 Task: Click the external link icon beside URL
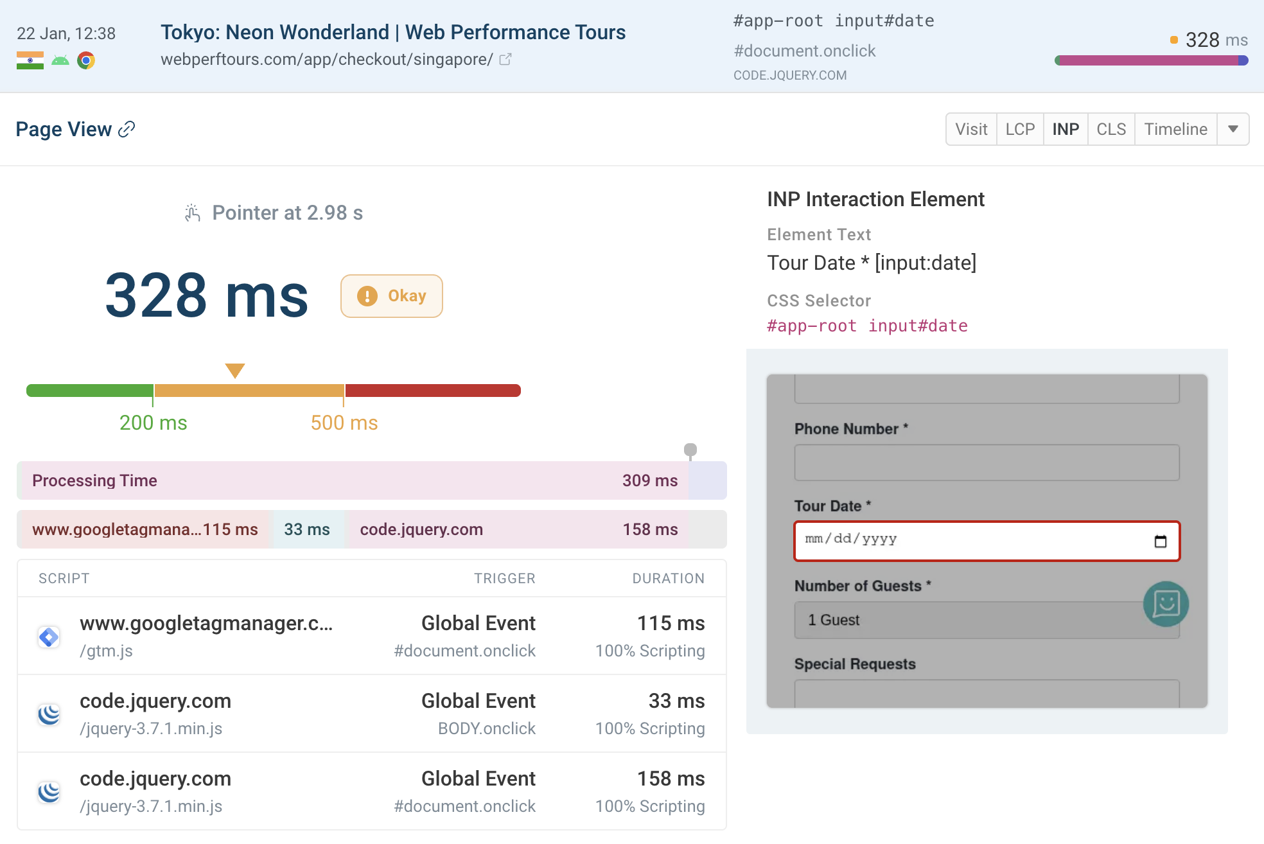[x=505, y=60]
